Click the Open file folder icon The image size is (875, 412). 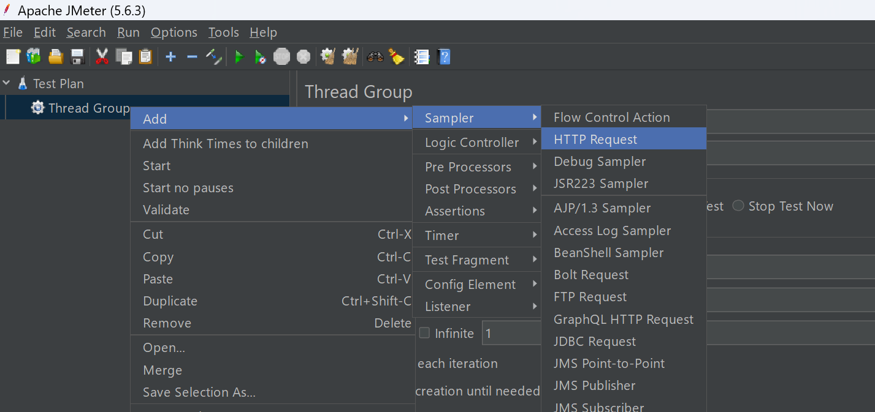click(56, 57)
